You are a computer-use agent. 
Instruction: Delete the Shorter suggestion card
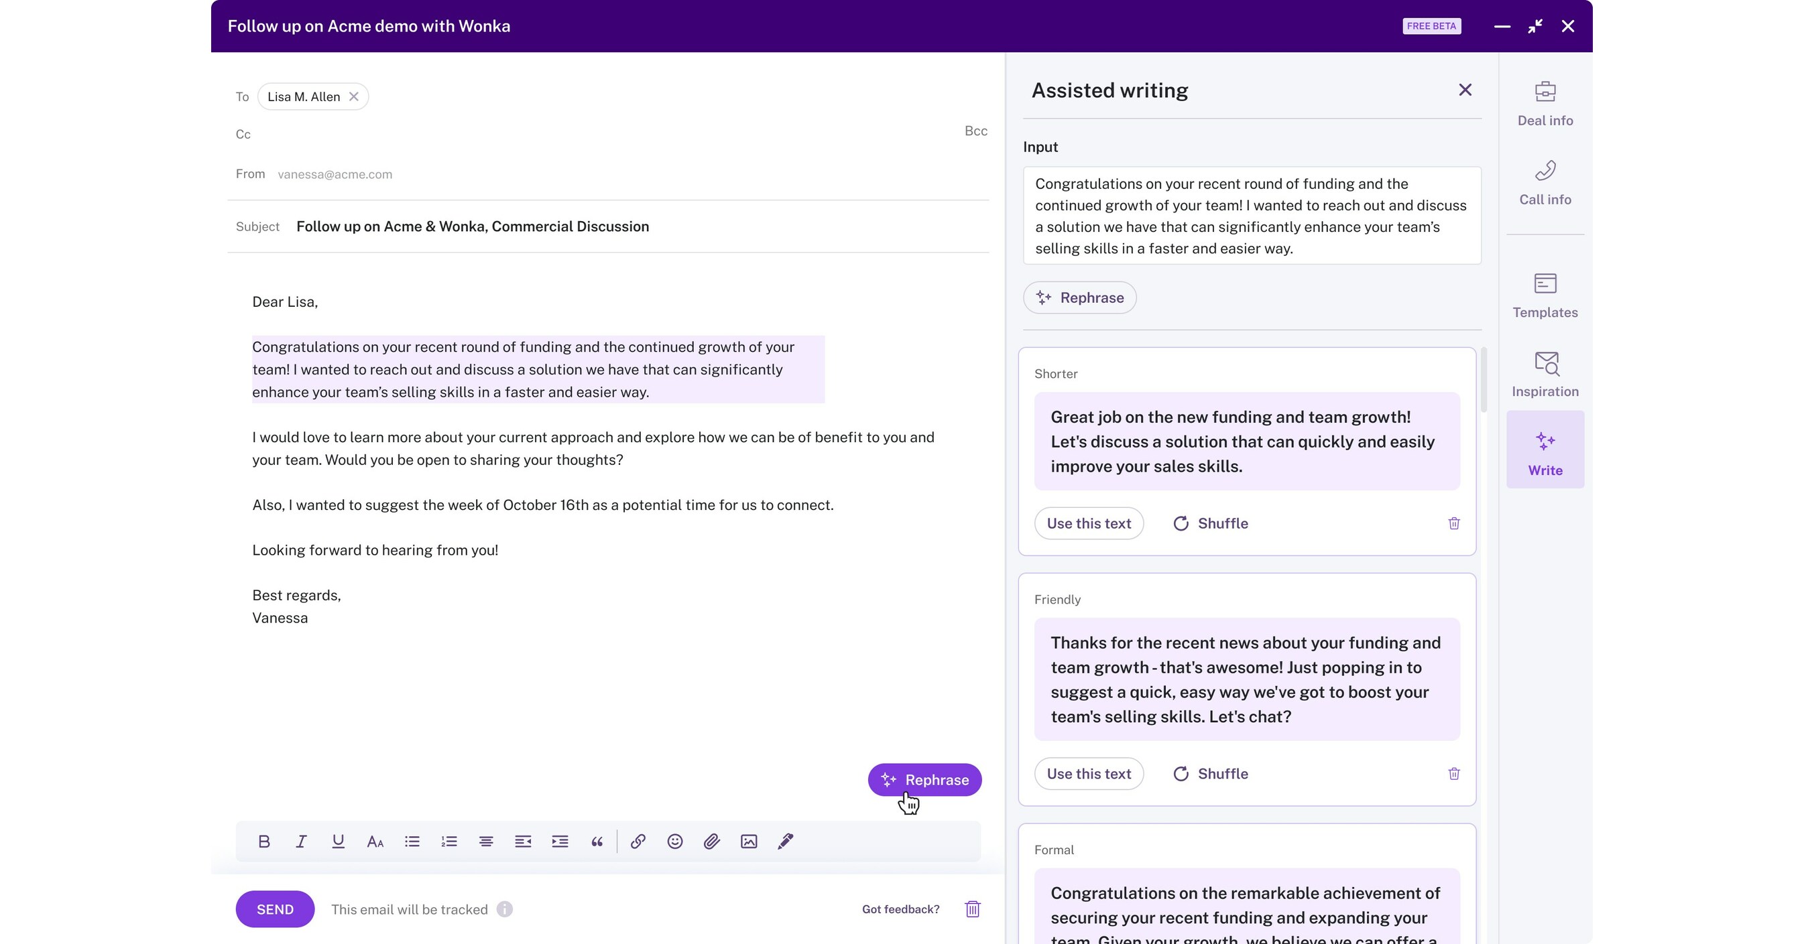coord(1455,523)
